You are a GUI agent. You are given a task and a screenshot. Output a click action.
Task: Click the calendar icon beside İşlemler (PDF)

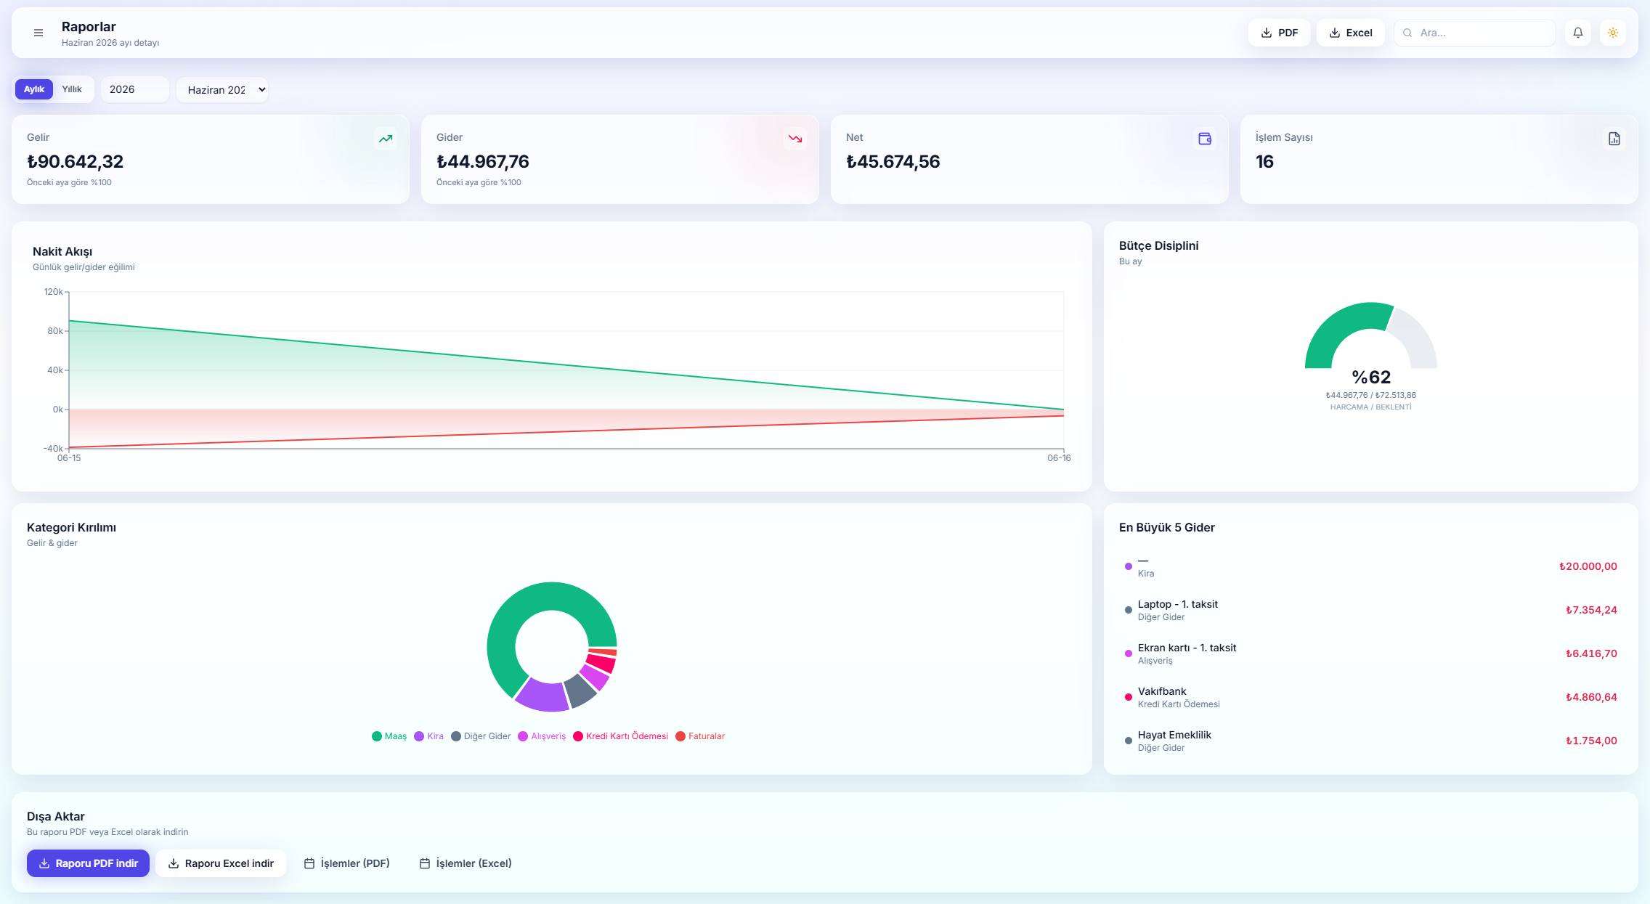[x=309, y=863]
